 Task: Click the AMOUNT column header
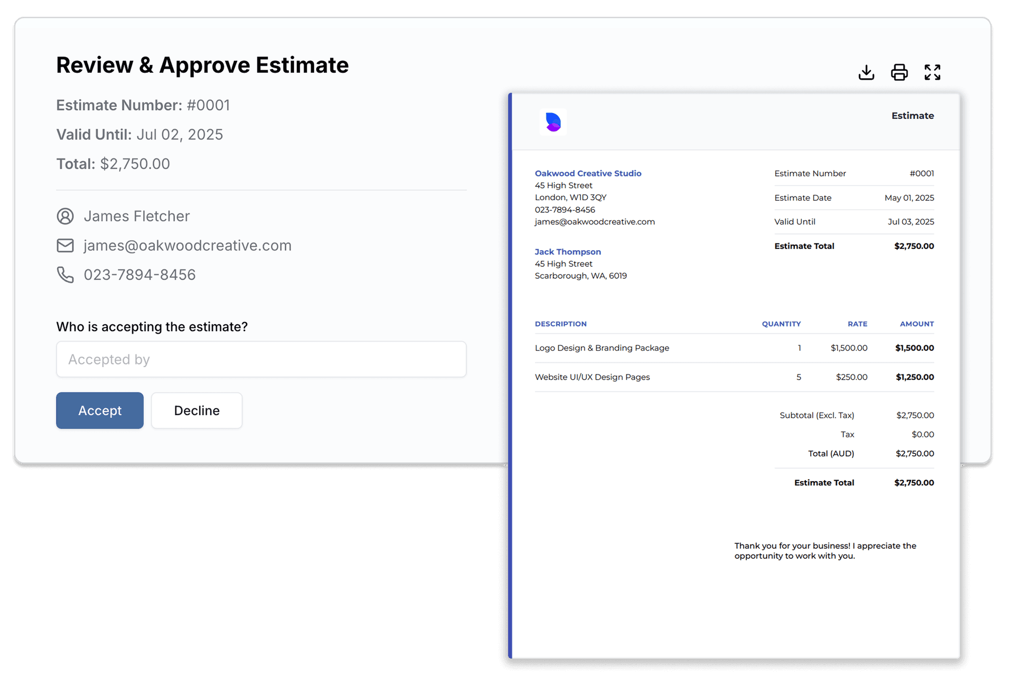[x=917, y=324]
